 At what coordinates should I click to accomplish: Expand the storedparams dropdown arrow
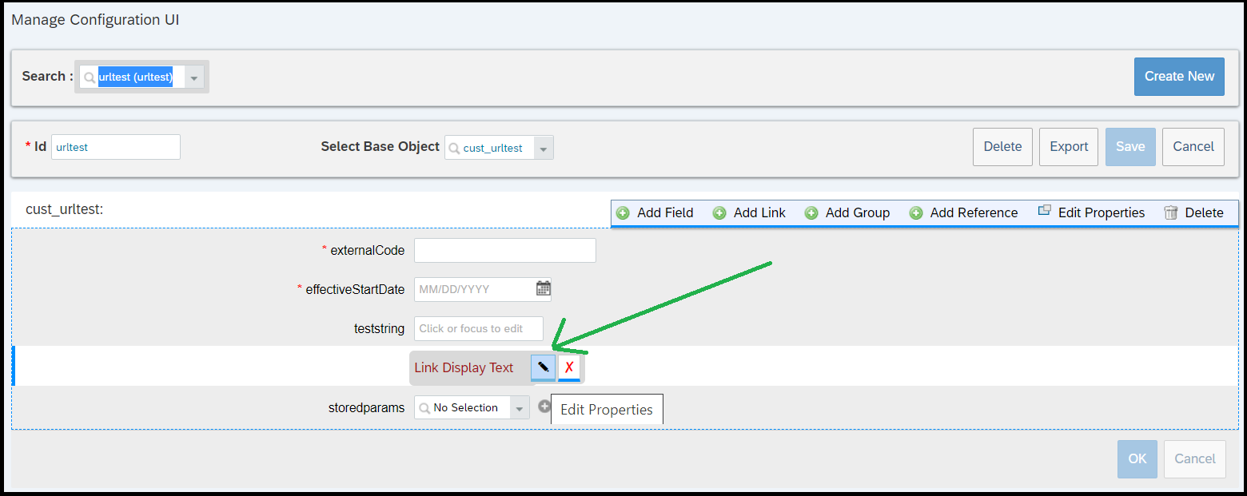tap(520, 408)
